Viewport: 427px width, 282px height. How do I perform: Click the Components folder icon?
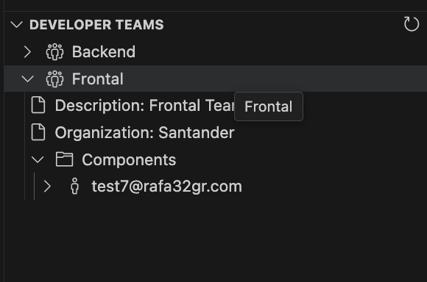tap(64, 159)
